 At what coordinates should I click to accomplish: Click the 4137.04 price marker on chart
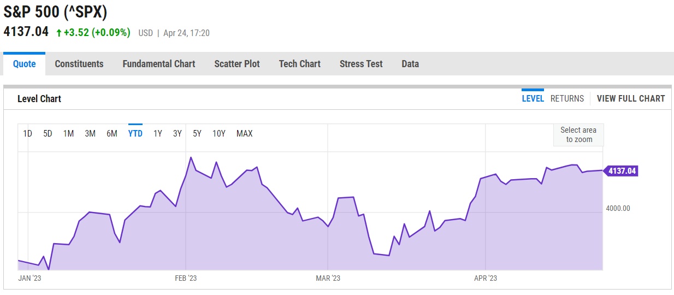pos(622,171)
